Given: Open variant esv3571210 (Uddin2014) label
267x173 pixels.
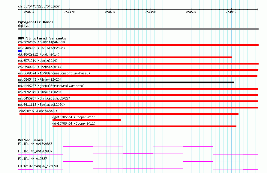Looking at the screenshot, I should click(x=38, y=61).
